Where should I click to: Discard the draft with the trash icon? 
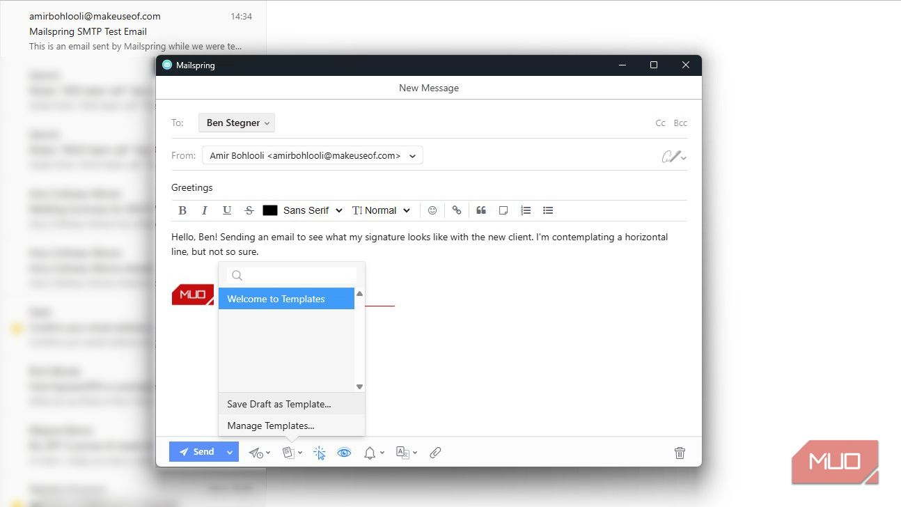tap(680, 453)
